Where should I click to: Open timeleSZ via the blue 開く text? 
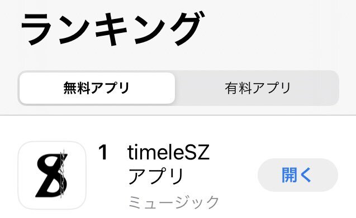297,175
